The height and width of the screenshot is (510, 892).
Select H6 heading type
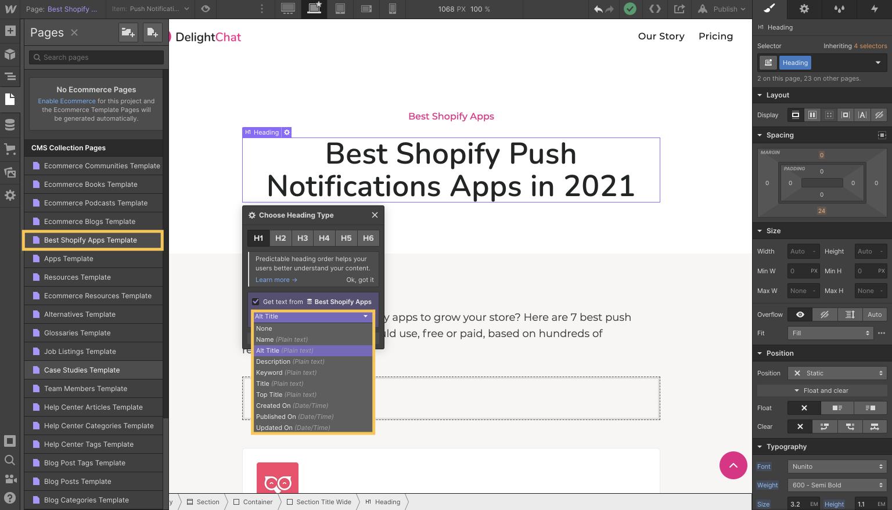368,238
